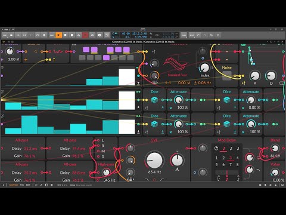Click the envelope A knob
The height and width of the screenshot is (215, 286).
tap(255, 76)
